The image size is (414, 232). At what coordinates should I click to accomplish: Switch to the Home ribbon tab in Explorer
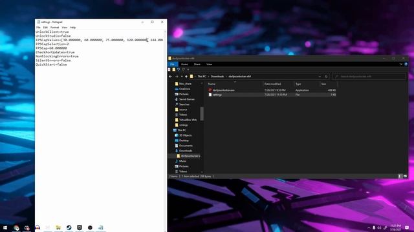[x=184, y=64]
